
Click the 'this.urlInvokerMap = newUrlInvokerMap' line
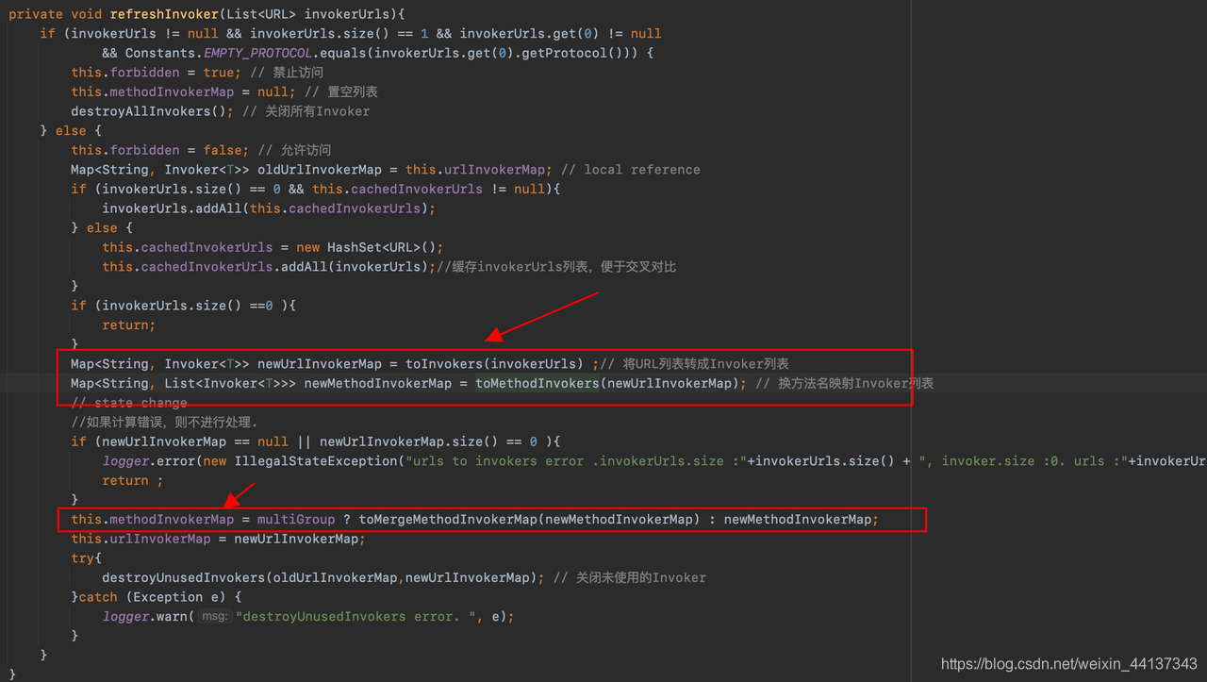tap(218, 539)
